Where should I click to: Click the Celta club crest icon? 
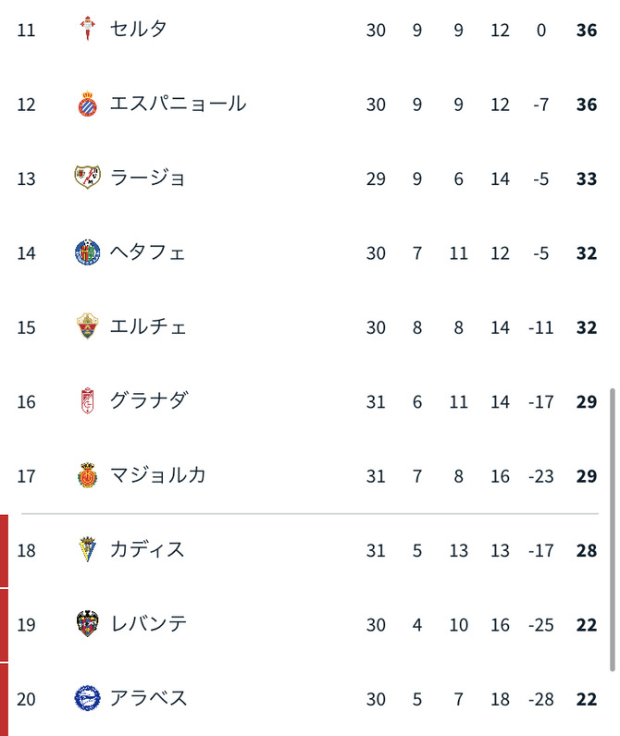pos(87,30)
